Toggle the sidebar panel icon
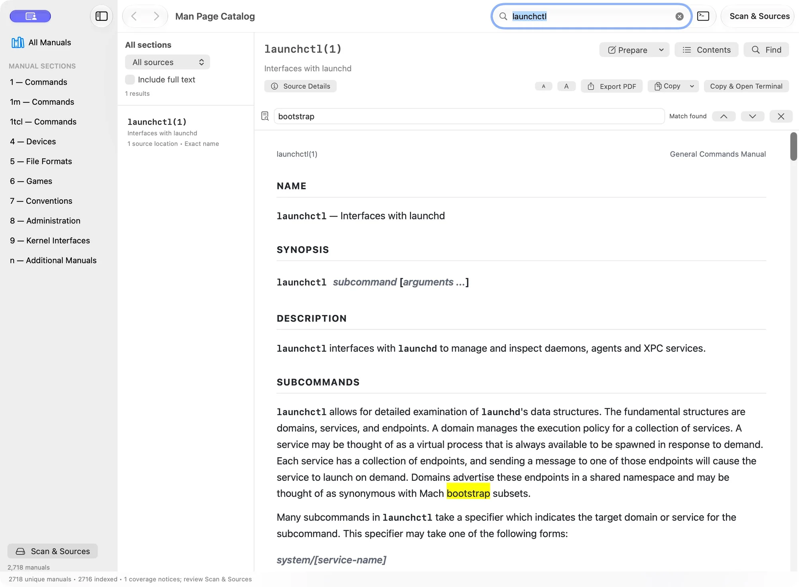 click(101, 16)
